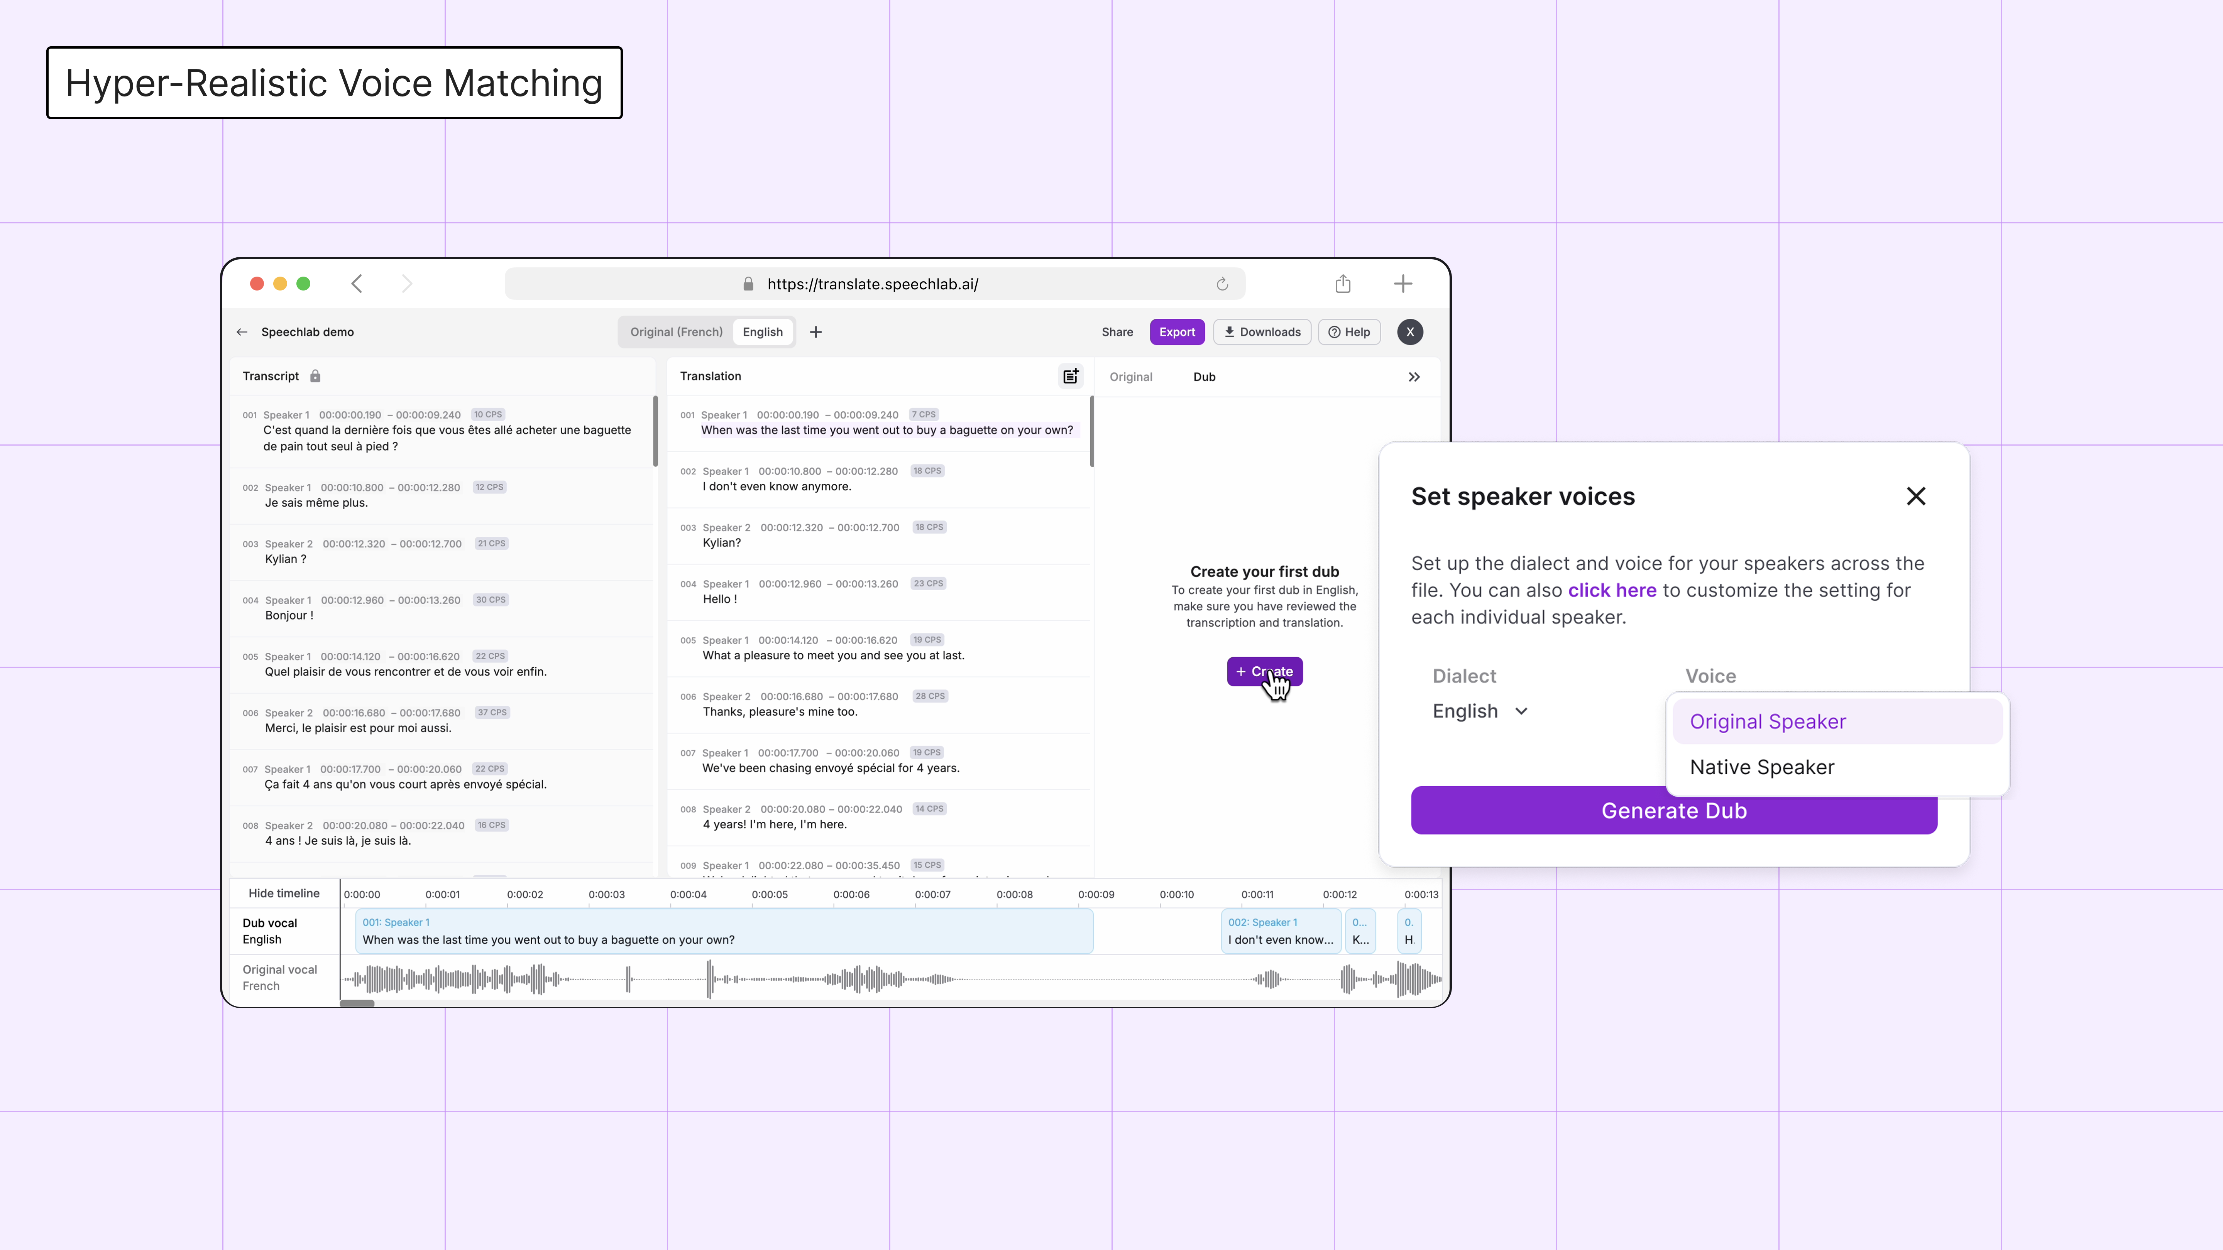Viewport: 2223px width, 1250px height.
Task: Open a new browser tab with plus icon
Action: [x=1403, y=284]
